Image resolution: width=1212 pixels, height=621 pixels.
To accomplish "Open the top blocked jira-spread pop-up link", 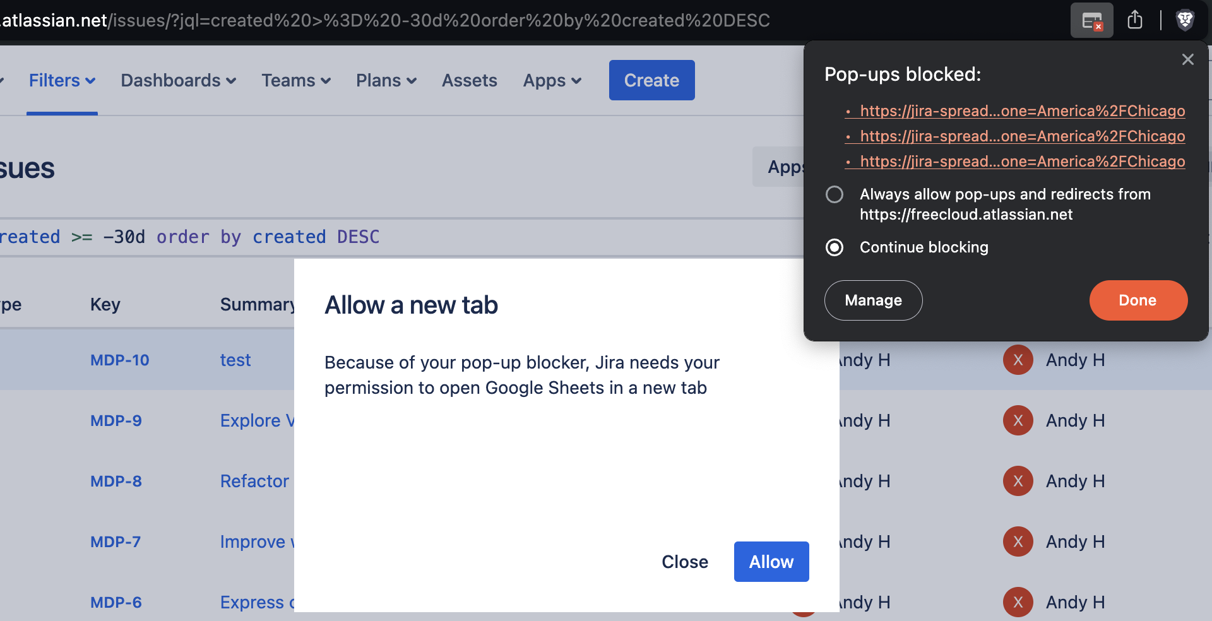I will pyautogui.click(x=1022, y=111).
